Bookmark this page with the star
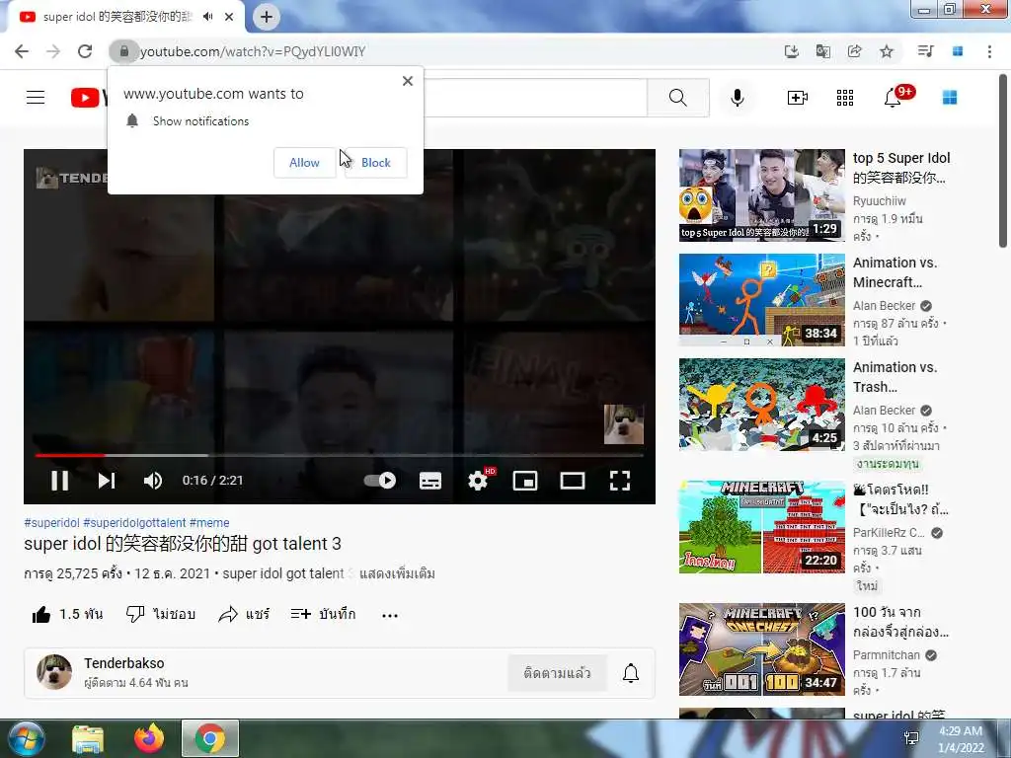The image size is (1011, 758). 887,51
